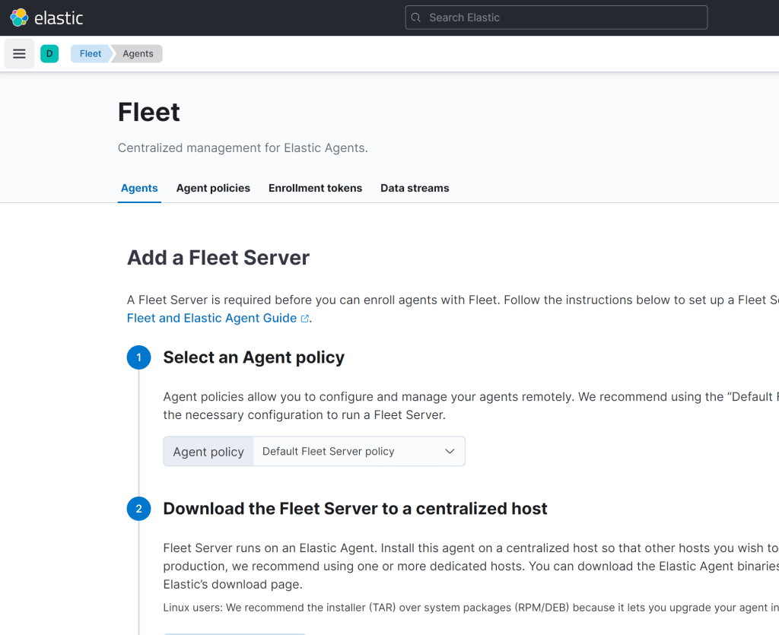
Task: Click the Agent policy field label
Action: [x=208, y=452]
